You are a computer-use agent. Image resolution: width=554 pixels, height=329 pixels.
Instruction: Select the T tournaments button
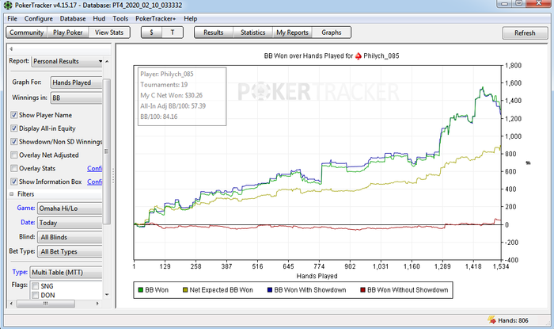[173, 33]
